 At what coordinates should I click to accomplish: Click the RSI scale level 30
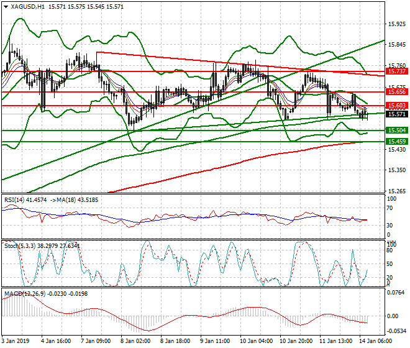coord(389,226)
